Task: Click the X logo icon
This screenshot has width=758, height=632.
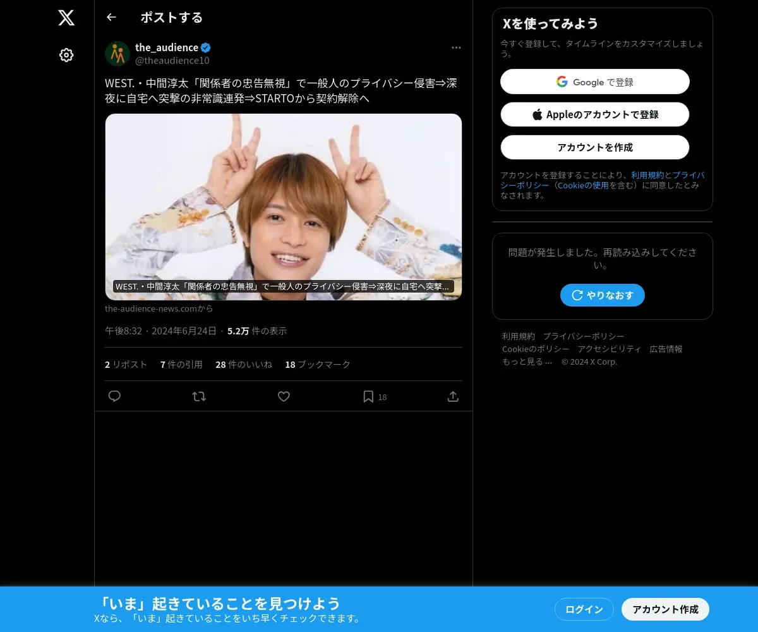Action: point(66,18)
